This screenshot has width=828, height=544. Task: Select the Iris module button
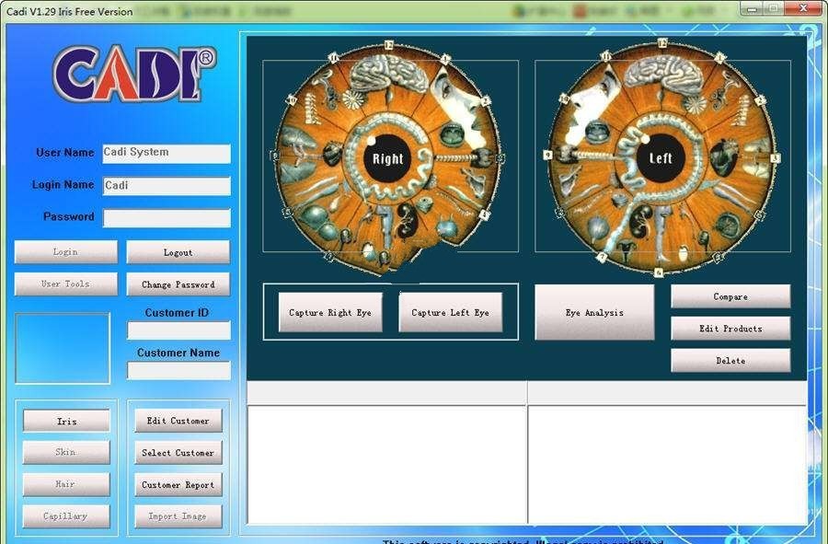pos(66,421)
